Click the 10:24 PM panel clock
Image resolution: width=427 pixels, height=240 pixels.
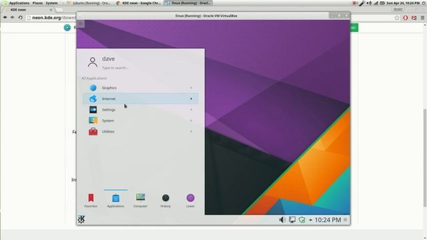point(328,220)
